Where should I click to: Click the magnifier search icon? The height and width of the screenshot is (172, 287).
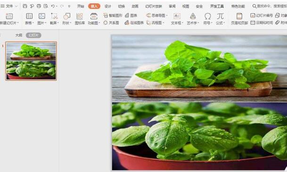[x=254, y=6]
